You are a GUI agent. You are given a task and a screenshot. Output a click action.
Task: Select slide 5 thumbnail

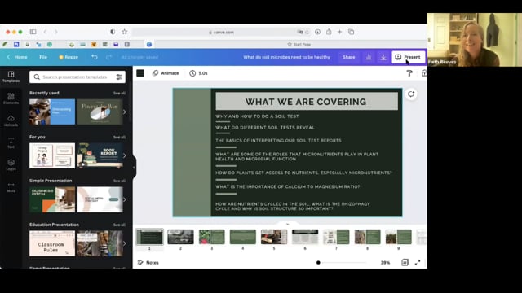click(x=274, y=237)
